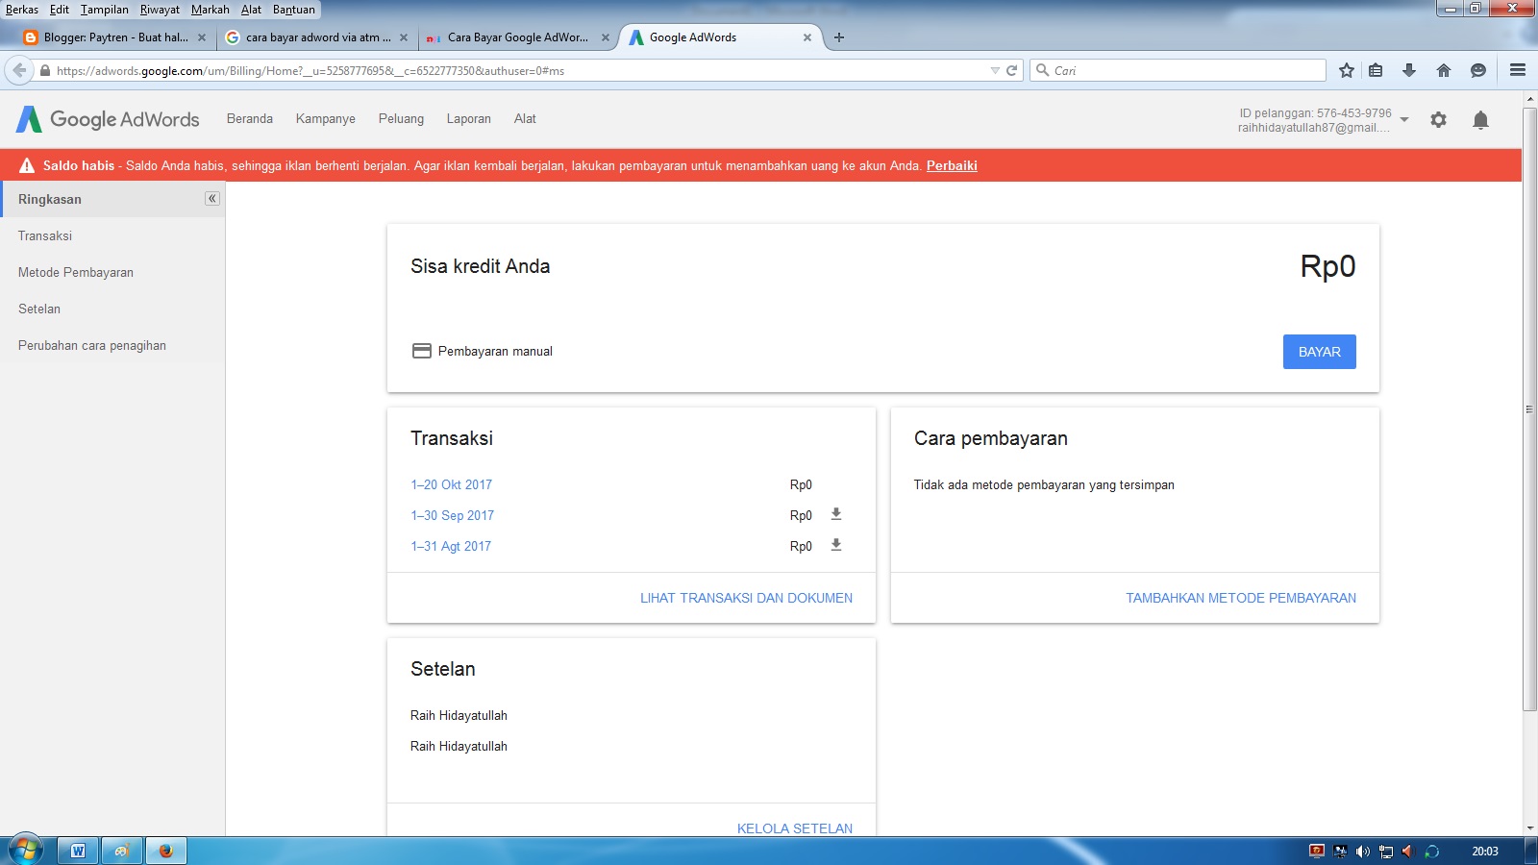Click the credit card icon beside Pembayaran manual
1538x865 pixels.
pos(421,351)
